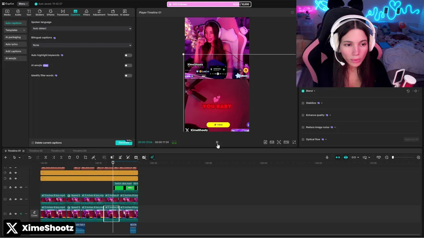Open the Spoken language Auto detect dropdown

(82, 28)
